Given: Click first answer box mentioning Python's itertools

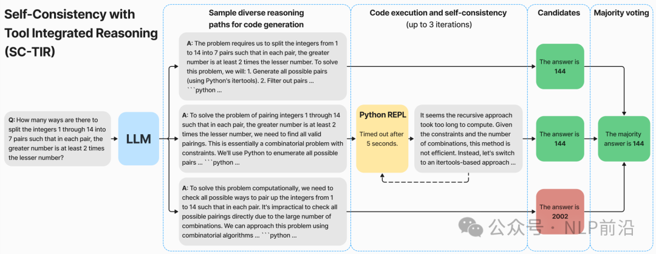Looking at the screenshot, I should click(x=263, y=66).
